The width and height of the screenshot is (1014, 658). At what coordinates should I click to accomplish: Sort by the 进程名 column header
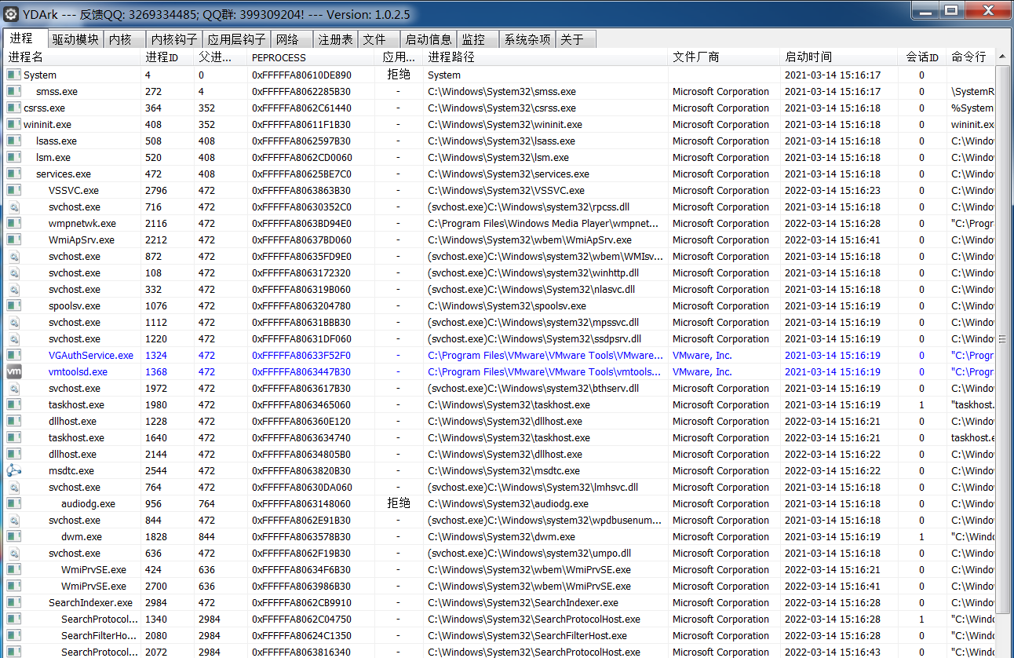pos(72,57)
